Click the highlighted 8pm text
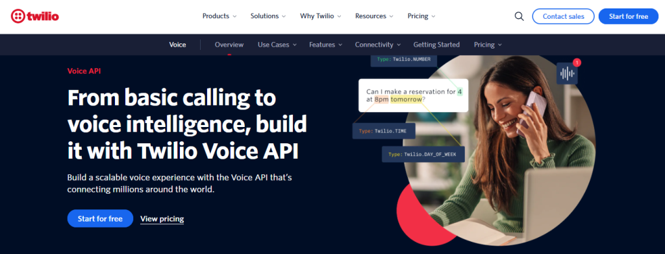This screenshot has width=665, height=254. (x=381, y=100)
